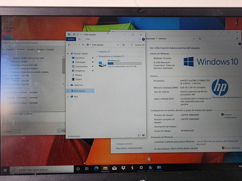Open Vídeos in the navigation pane
The width and height of the screenshot is (242, 181).
tap(77, 79)
